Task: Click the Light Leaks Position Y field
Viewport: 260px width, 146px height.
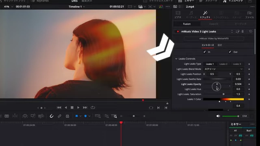Action: click(x=238, y=74)
